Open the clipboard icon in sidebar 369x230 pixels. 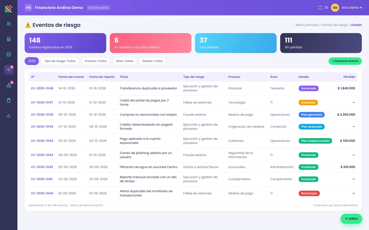(9, 100)
